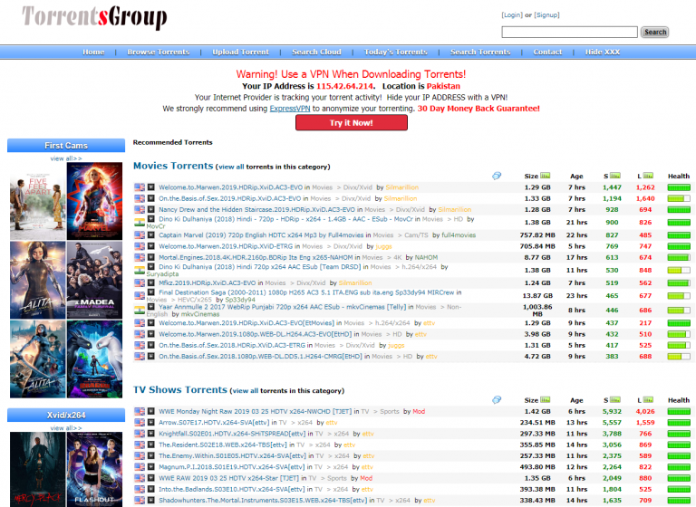Click the red Try it Now! button
This screenshot has width=696, height=507.
[x=351, y=123]
